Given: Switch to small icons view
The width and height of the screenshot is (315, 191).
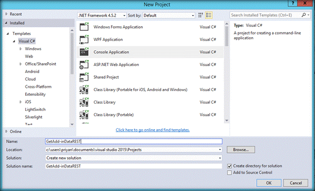Looking at the screenshot, I should pyautogui.click(x=200, y=15).
